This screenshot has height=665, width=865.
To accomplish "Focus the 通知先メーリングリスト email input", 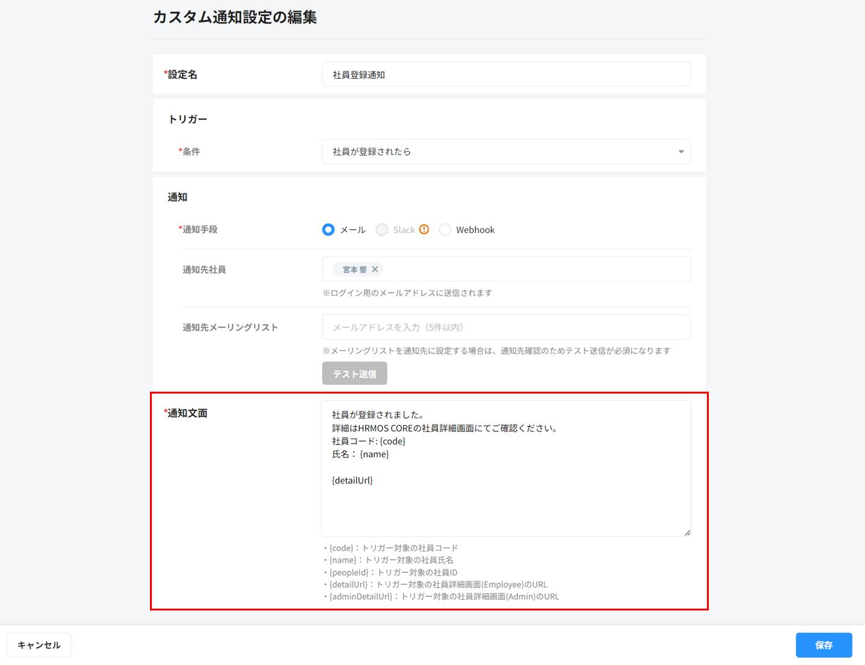I will click(506, 327).
